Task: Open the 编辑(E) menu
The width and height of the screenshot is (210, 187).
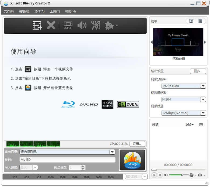Action: (x=24, y=11)
